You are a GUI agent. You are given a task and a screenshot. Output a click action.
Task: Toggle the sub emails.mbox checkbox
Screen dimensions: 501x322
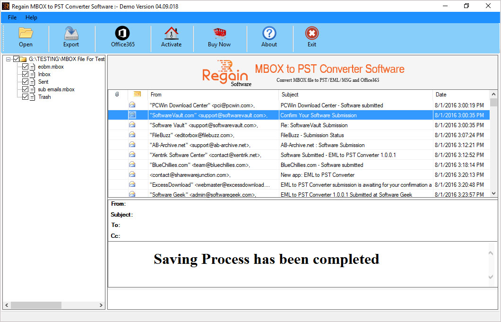[x=25, y=89]
